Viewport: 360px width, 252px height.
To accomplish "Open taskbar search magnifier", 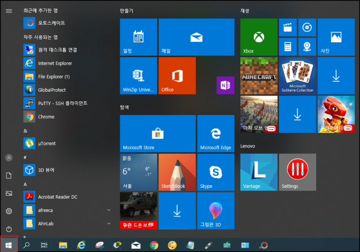I will point(27,245).
